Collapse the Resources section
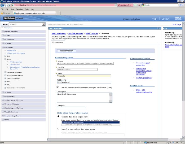185x144 pixels. tap(3, 47)
